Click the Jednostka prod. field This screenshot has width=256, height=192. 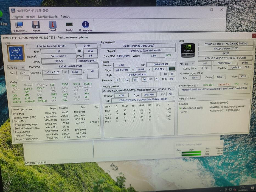pos(87,61)
